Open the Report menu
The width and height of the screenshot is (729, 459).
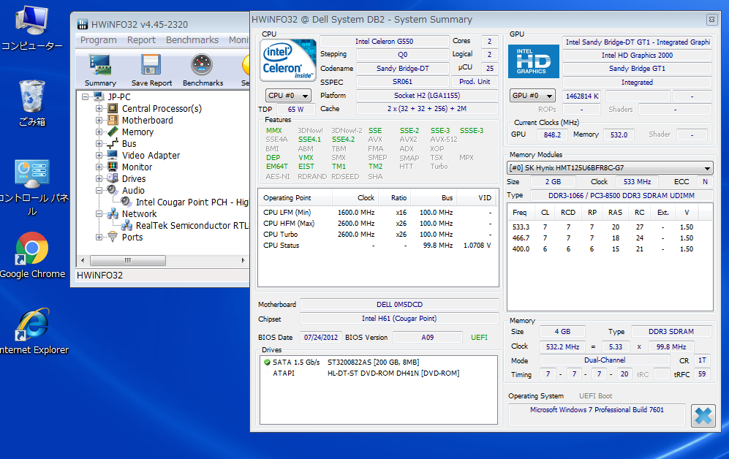141,39
